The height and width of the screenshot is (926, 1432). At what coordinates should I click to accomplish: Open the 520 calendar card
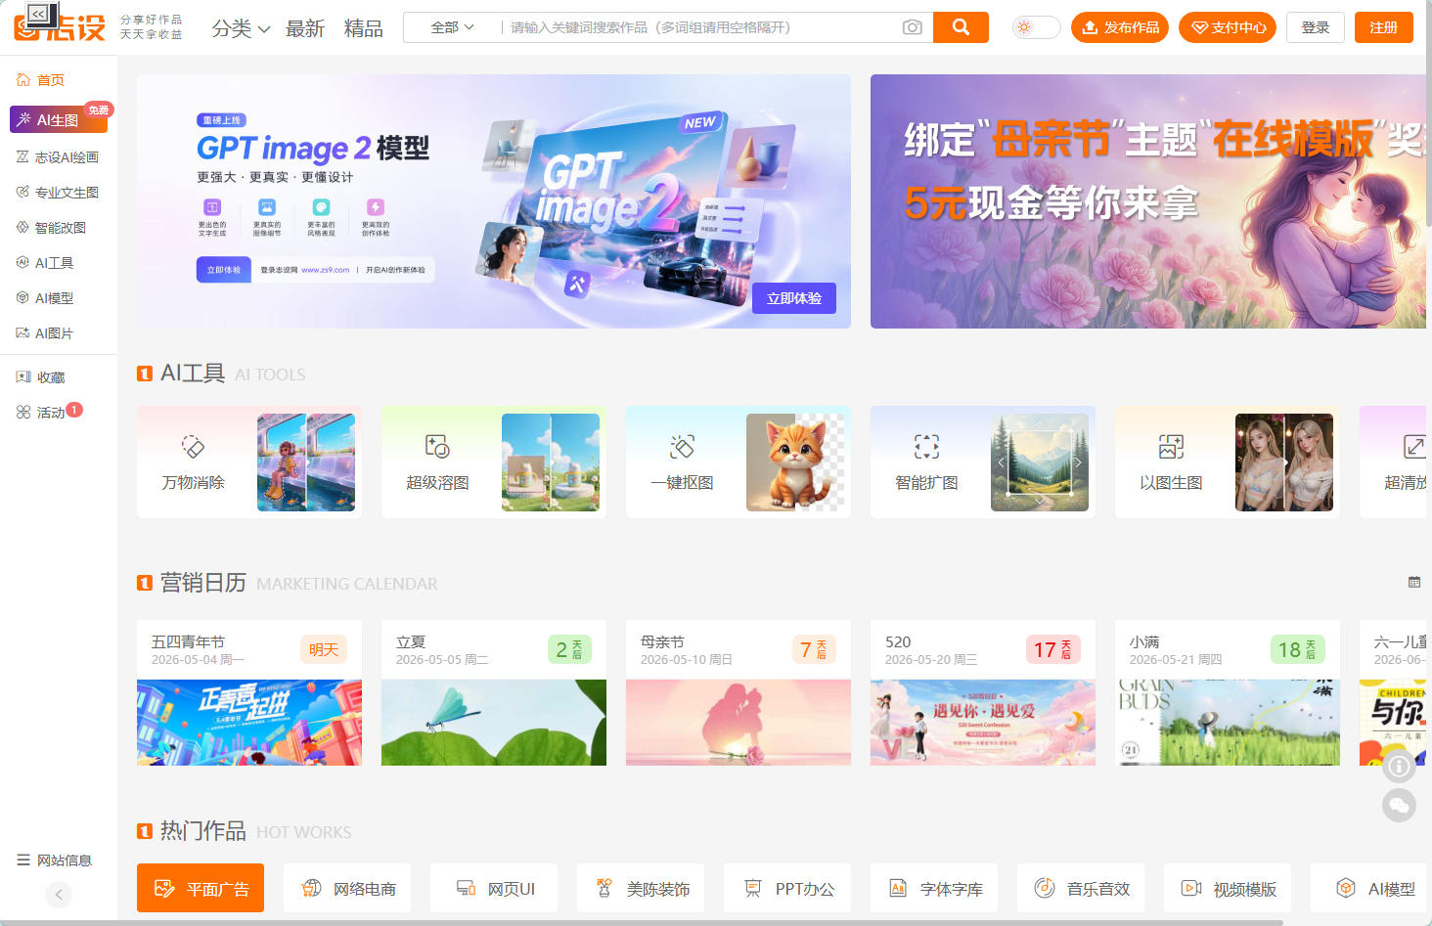pyautogui.click(x=983, y=692)
